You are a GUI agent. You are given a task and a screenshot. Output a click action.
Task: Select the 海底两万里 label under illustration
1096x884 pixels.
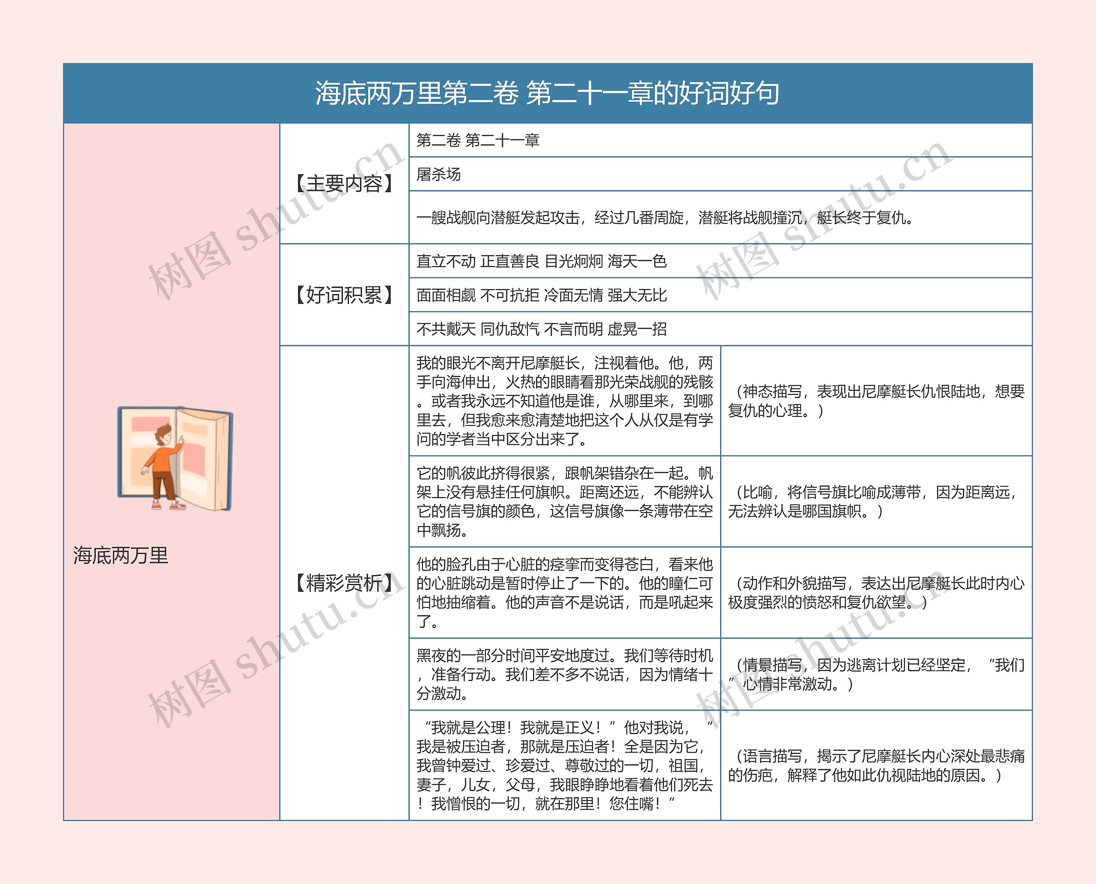120,555
